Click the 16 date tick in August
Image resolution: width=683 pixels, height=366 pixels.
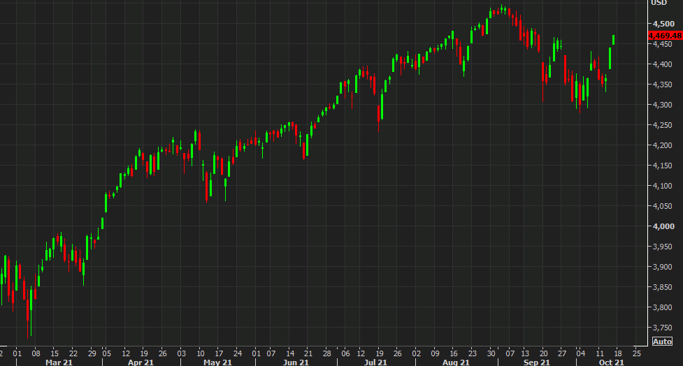454,353
